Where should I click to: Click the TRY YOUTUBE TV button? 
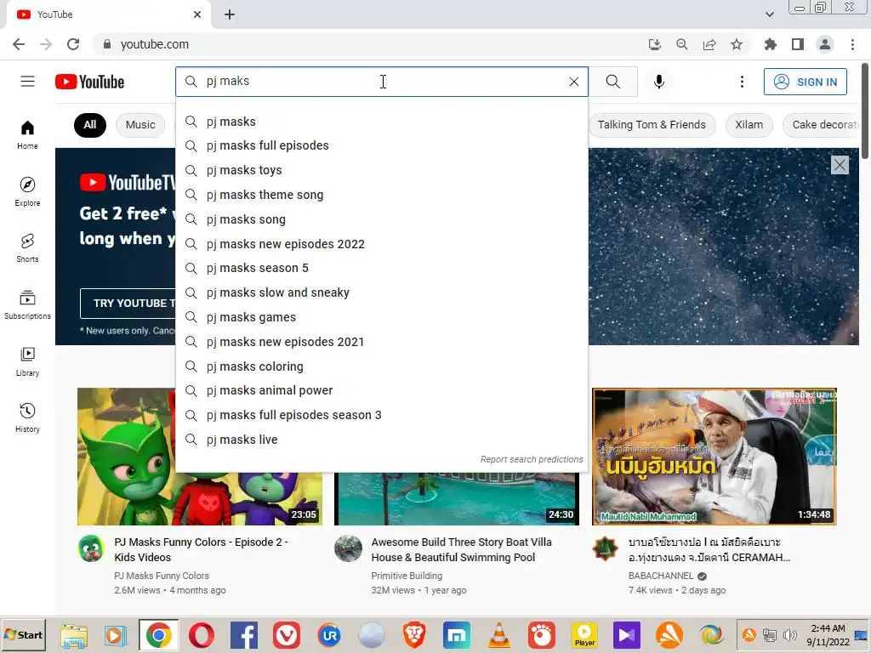point(129,304)
